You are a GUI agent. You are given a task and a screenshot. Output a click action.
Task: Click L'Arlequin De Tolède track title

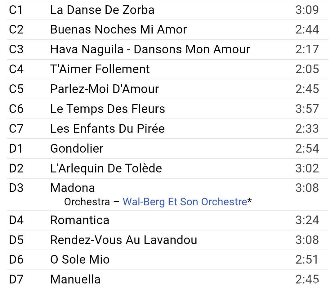click(x=106, y=168)
